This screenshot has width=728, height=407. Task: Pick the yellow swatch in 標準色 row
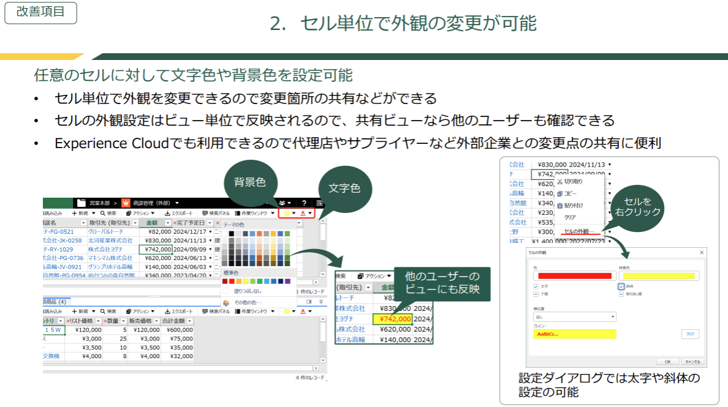tap(246, 282)
